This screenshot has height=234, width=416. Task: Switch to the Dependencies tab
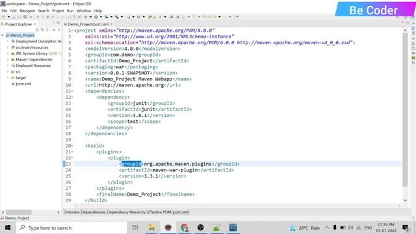tap(93, 213)
